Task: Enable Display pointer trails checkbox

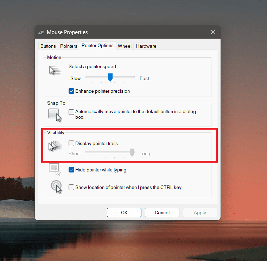Action: click(x=71, y=143)
